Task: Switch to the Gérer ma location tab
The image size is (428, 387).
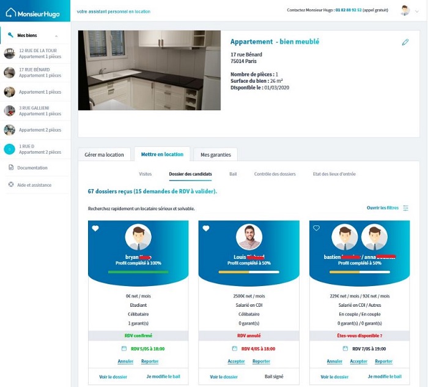Action: [104, 154]
